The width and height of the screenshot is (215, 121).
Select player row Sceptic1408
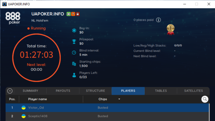[x=107, y=116]
